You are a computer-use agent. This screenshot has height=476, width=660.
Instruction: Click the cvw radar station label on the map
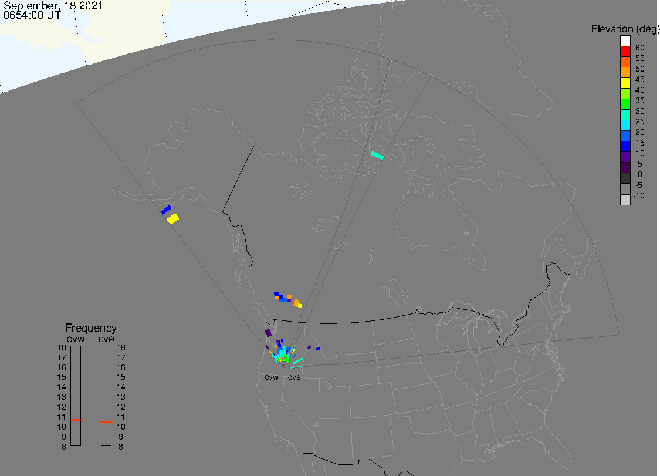coord(272,377)
